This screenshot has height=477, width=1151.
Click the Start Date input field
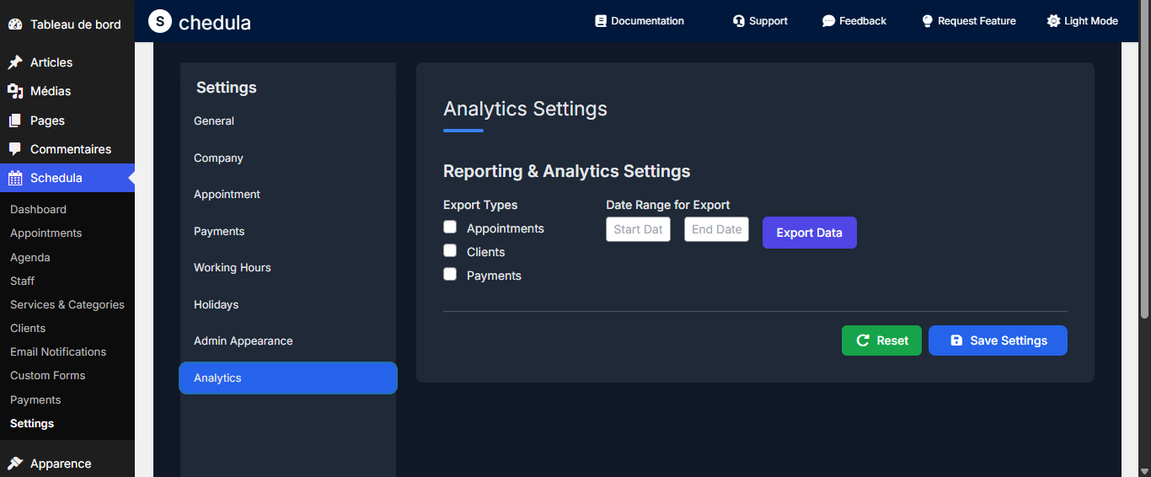638,229
